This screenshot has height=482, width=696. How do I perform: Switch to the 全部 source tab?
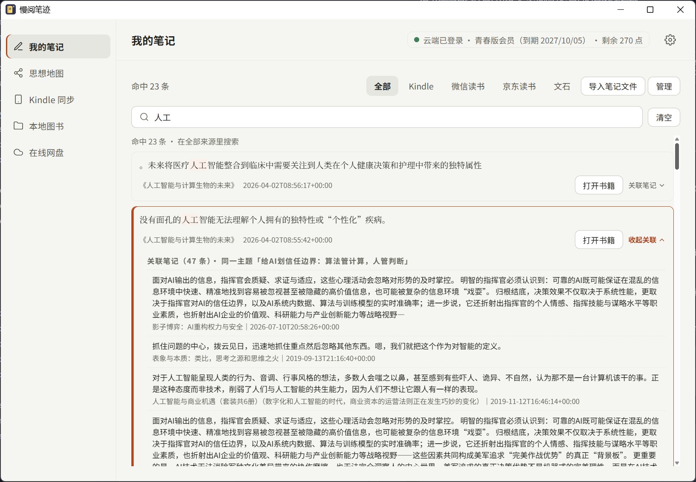point(382,86)
